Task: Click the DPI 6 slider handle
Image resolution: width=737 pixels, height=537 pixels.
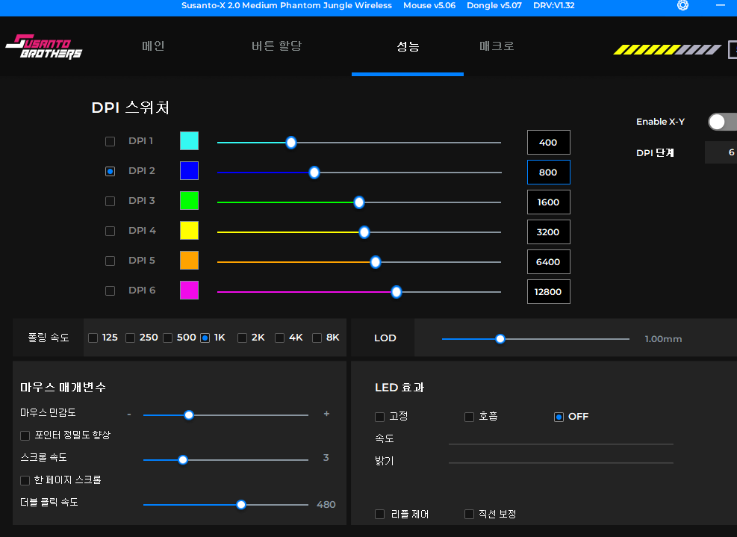Action: coord(397,292)
